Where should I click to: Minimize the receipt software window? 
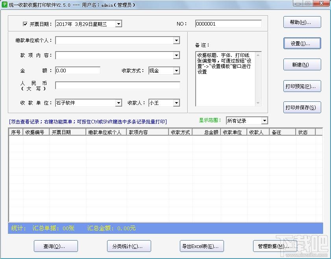(x=298, y=4)
